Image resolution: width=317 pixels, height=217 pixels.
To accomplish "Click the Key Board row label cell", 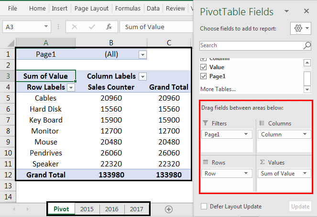I will pyautogui.click(x=46, y=120).
